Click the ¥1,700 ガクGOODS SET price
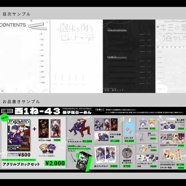Screen dimensions: 186x186 click(x=180, y=164)
